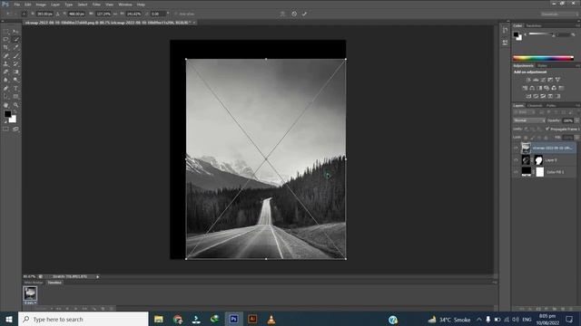This screenshot has width=581, height=326.
Task: Open Adobe Illustrator from the taskbar
Action: pos(252,319)
